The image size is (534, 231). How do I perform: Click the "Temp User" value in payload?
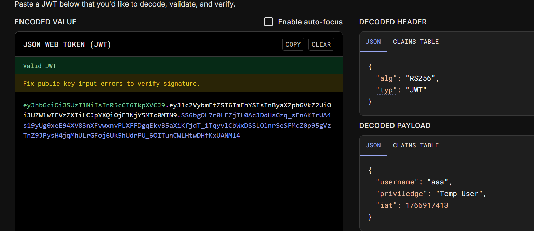[x=459, y=194]
